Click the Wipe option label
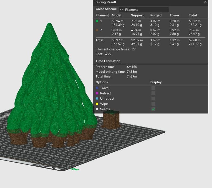 104,104
